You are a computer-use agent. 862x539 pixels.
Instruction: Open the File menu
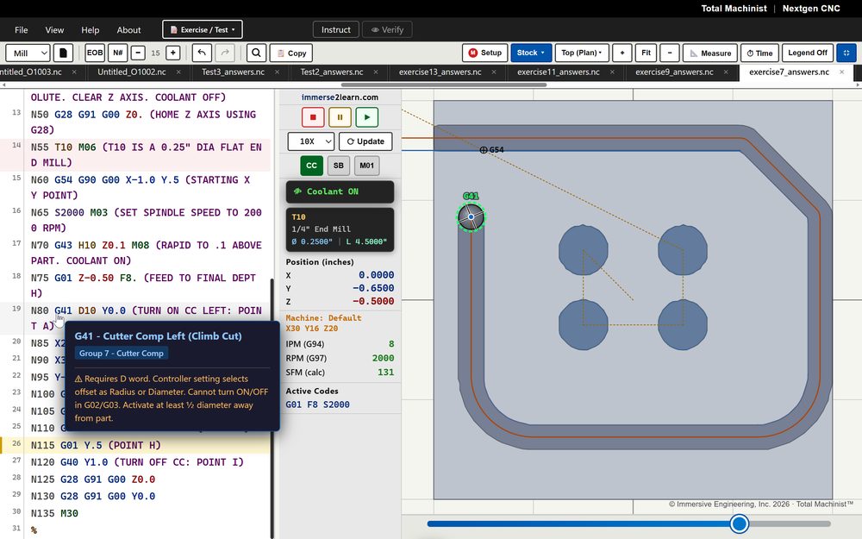coord(22,29)
